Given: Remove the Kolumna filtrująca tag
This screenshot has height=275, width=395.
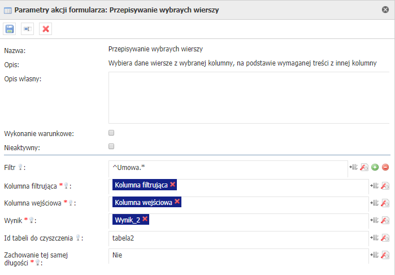Looking at the screenshot, I should click(172, 184).
